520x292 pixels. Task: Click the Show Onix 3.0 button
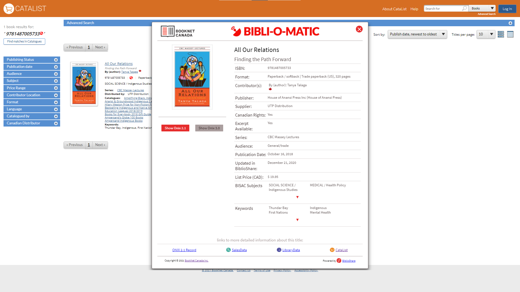(x=209, y=128)
